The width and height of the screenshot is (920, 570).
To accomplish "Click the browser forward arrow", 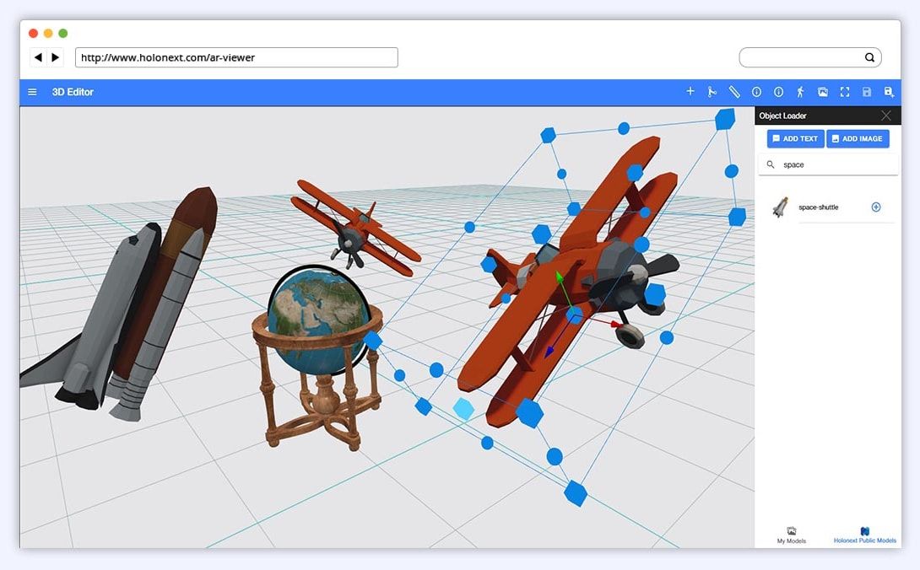I will 55,57.
